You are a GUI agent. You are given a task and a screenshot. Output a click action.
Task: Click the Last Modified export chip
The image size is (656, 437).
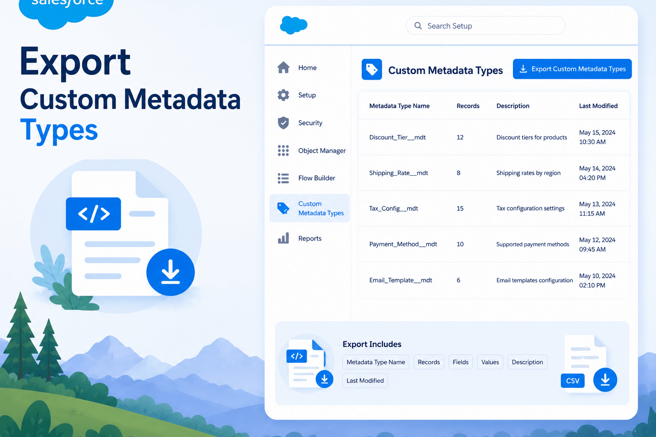pyautogui.click(x=365, y=381)
